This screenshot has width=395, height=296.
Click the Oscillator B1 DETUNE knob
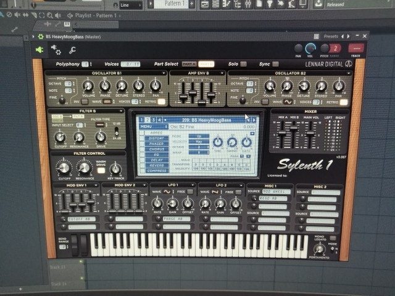(122, 86)
